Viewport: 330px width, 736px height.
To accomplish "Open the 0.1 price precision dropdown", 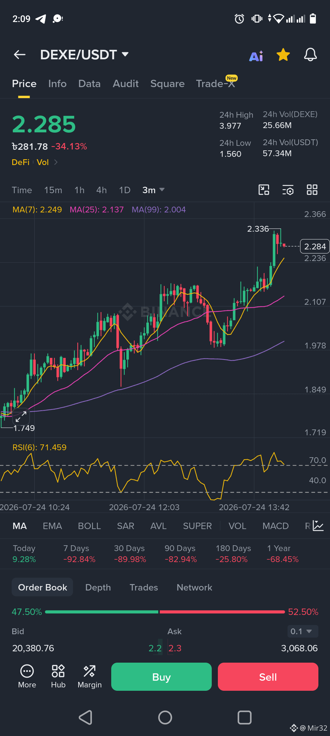I will coord(303,631).
